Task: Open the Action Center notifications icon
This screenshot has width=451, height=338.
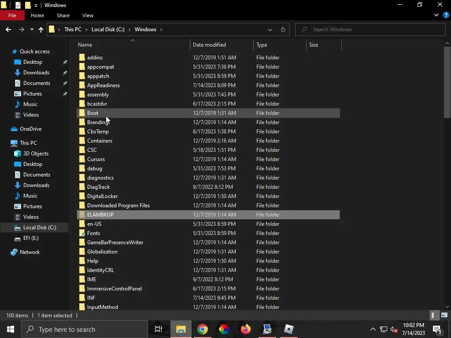Action: [437, 329]
